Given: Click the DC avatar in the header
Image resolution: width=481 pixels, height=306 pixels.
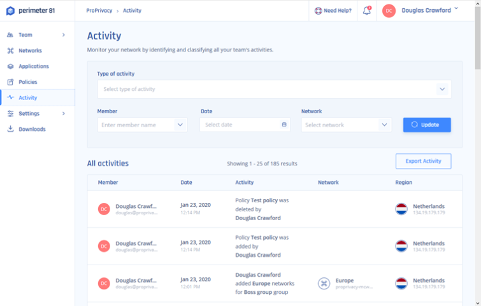Looking at the screenshot, I should coord(389,11).
